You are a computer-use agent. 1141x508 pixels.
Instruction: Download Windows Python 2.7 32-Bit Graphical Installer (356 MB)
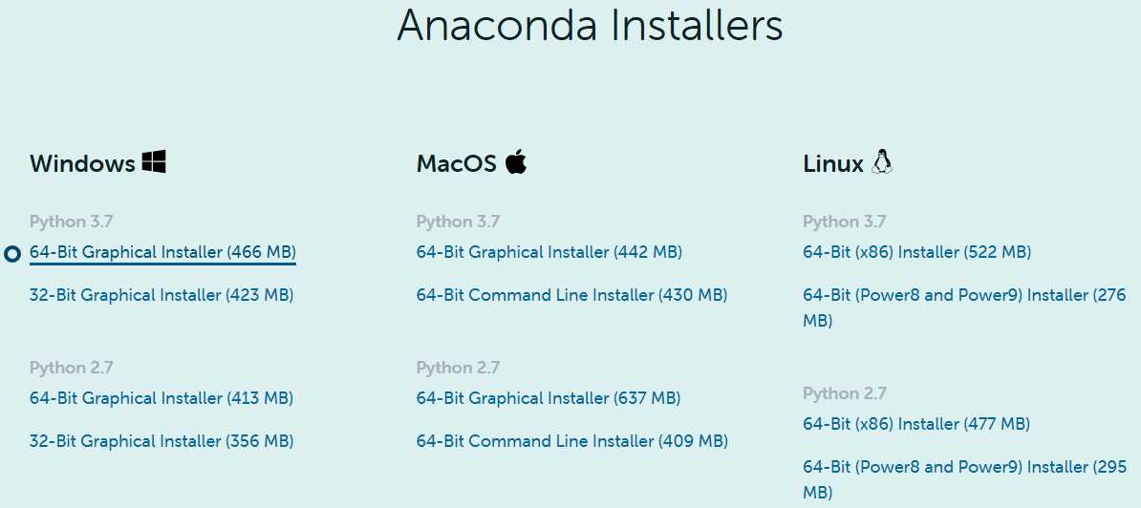click(161, 441)
